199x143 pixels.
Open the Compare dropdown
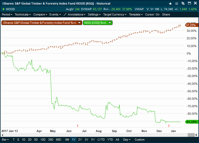pos(40,14)
